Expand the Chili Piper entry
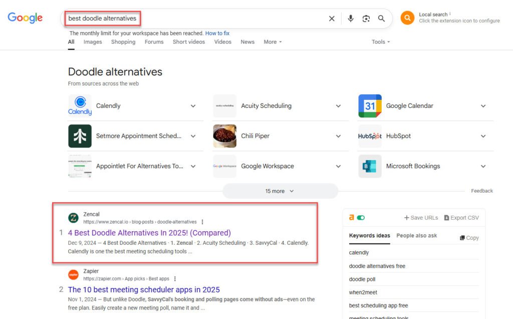The height and width of the screenshot is (319, 513). pyautogui.click(x=338, y=136)
